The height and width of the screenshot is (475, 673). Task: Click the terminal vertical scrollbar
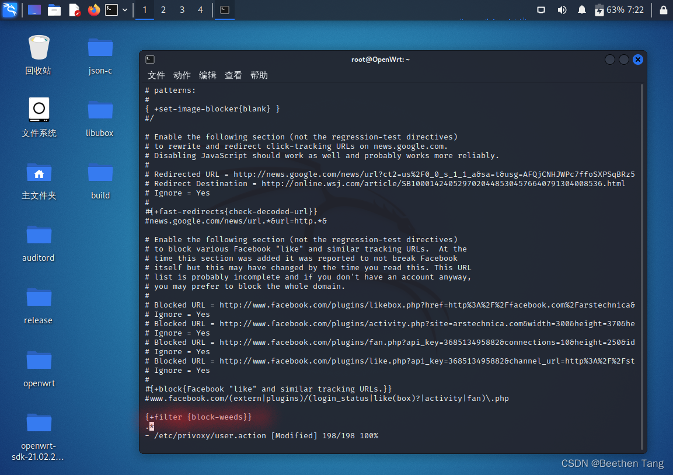click(x=642, y=266)
